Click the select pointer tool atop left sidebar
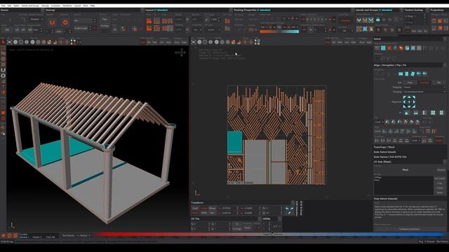This screenshot has height=252, width=449. (3, 42)
